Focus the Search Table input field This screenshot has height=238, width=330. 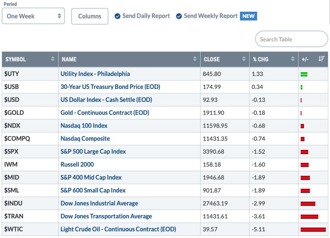[x=291, y=39]
